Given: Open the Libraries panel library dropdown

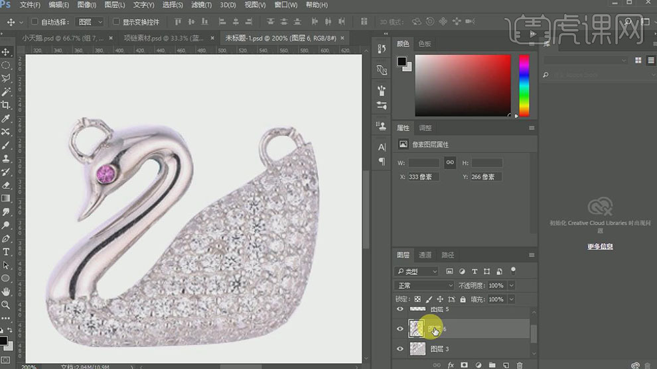Looking at the screenshot, I should point(585,61).
